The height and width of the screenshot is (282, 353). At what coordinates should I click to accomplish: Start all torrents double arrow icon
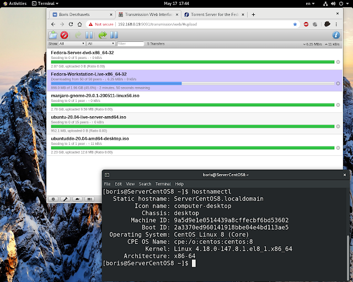click(x=103, y=35)
